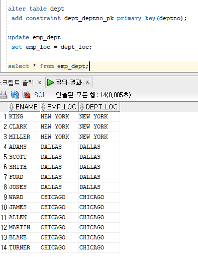Click the 'add constraint dept_deptno_pk' line
The image size is (198, 257).
[99, 18]
